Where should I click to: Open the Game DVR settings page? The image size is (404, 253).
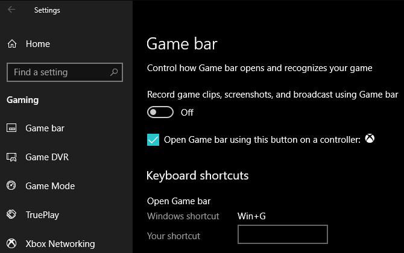(47, 157)
